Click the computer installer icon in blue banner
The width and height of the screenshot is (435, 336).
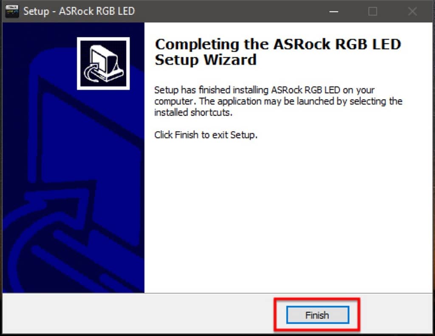(x=103, y=64)
